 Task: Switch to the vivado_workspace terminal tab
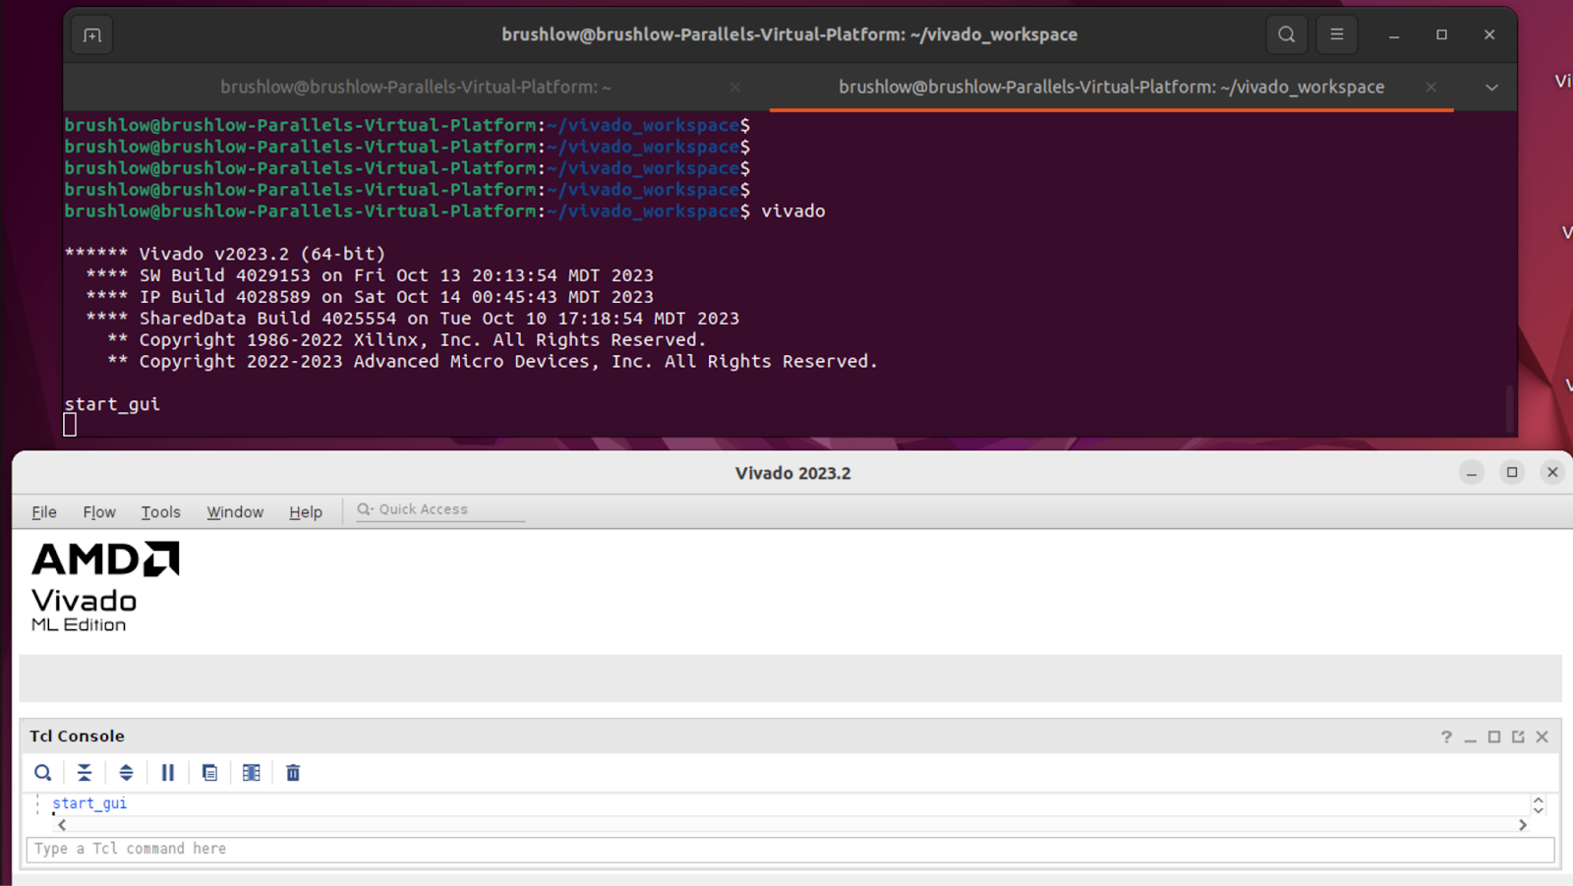click(1110, 87)
